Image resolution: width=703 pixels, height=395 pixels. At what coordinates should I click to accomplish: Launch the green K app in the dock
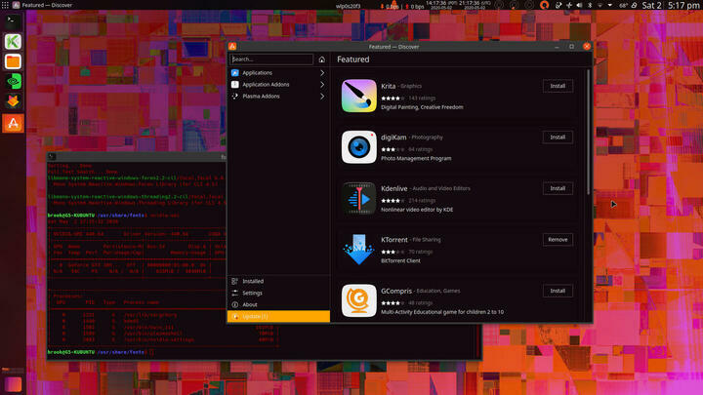point(13,41)
